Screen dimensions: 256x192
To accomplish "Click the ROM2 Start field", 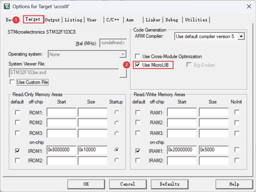I will pyautogui.click(x=61, y=123).
